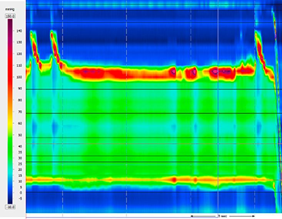Click the fourth dashed vertical time marker
The height and width of the screenshot is (219, 282).
[x=255, y=116]
